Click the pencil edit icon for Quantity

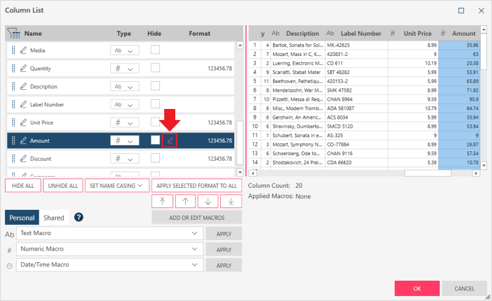23,68
